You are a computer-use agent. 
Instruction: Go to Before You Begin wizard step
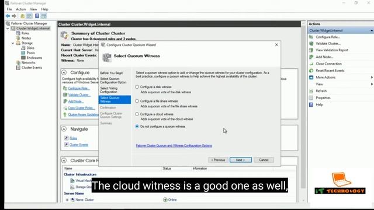pos(112,73)
